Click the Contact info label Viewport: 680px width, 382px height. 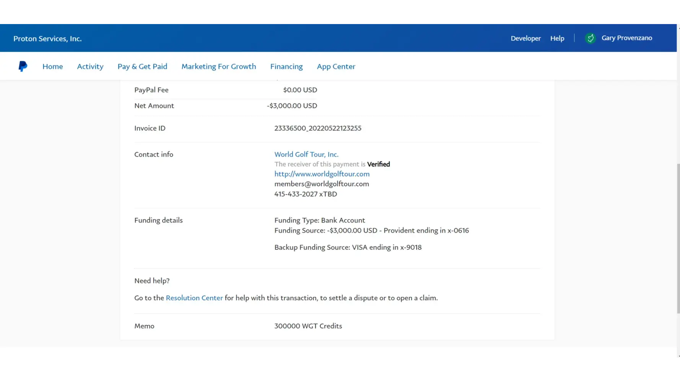point(154,154)
